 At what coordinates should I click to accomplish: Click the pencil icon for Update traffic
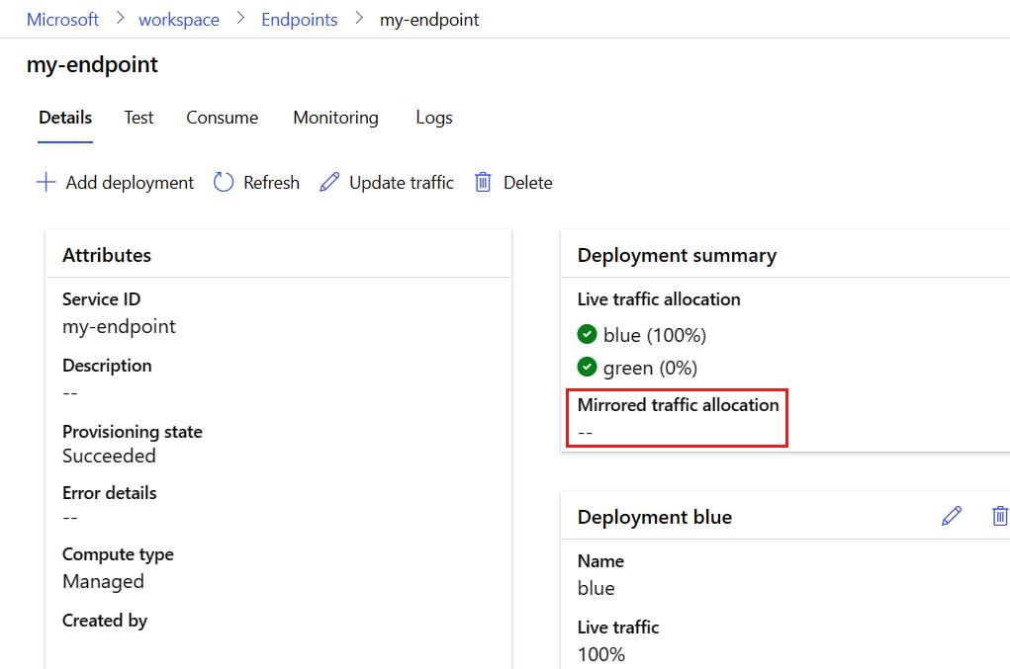tap(329, 183)
